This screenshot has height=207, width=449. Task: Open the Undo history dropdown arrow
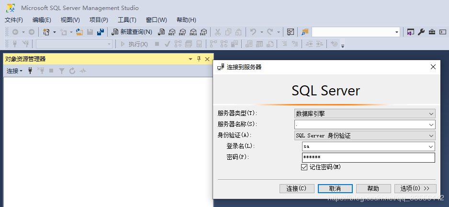[x=261, y=32]
